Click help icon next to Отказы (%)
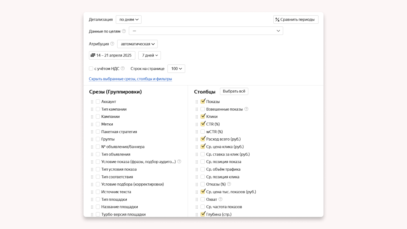The image size is (407, 229). tap(229, 184)
